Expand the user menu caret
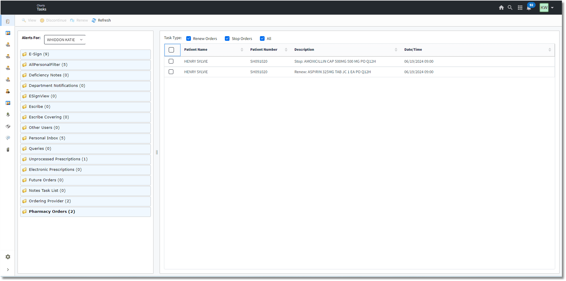The height and width of the screenshot is (281, 566). (x=552, y=8)
